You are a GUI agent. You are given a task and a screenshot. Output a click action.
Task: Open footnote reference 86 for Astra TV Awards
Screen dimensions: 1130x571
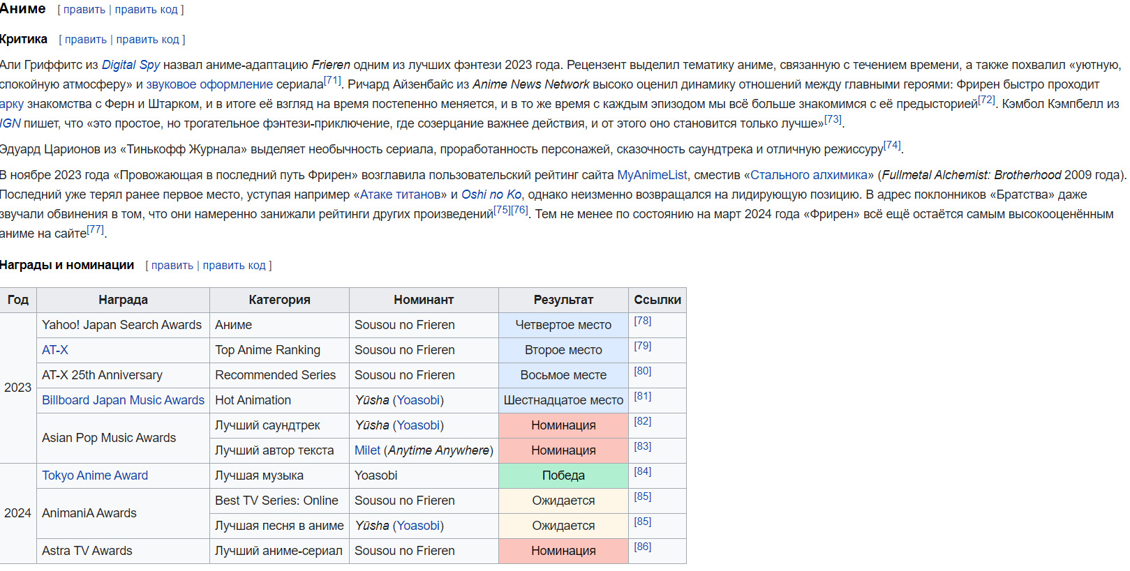coord(642,547)
